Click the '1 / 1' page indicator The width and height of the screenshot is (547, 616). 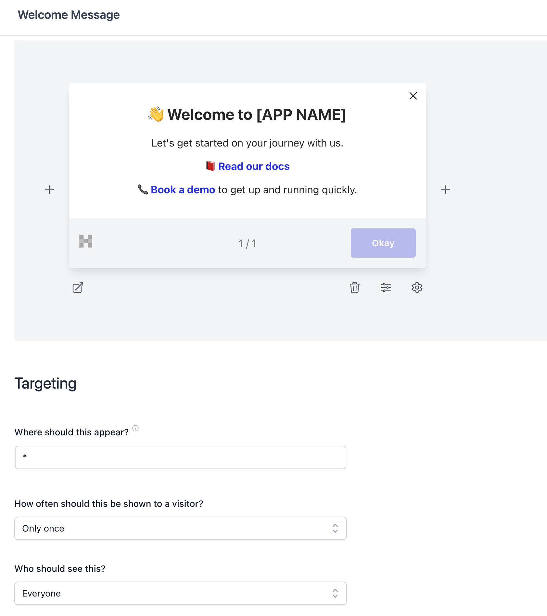pyautogui.click(x=247, y=243)
